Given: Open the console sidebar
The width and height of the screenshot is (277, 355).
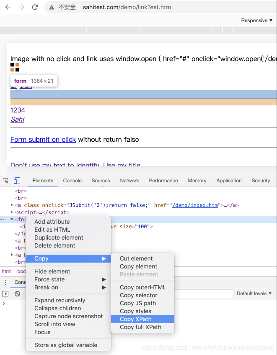Looking at the screenshot, I should coord(6,294).
